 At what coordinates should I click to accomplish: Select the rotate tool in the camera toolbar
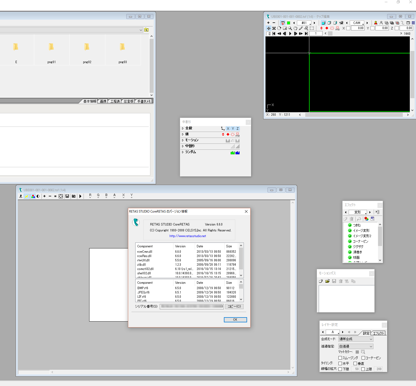tap(279, 28)
